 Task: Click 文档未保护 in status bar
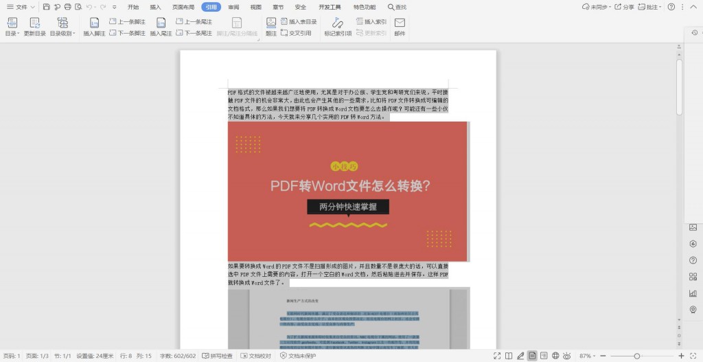(x=298, y=356)
